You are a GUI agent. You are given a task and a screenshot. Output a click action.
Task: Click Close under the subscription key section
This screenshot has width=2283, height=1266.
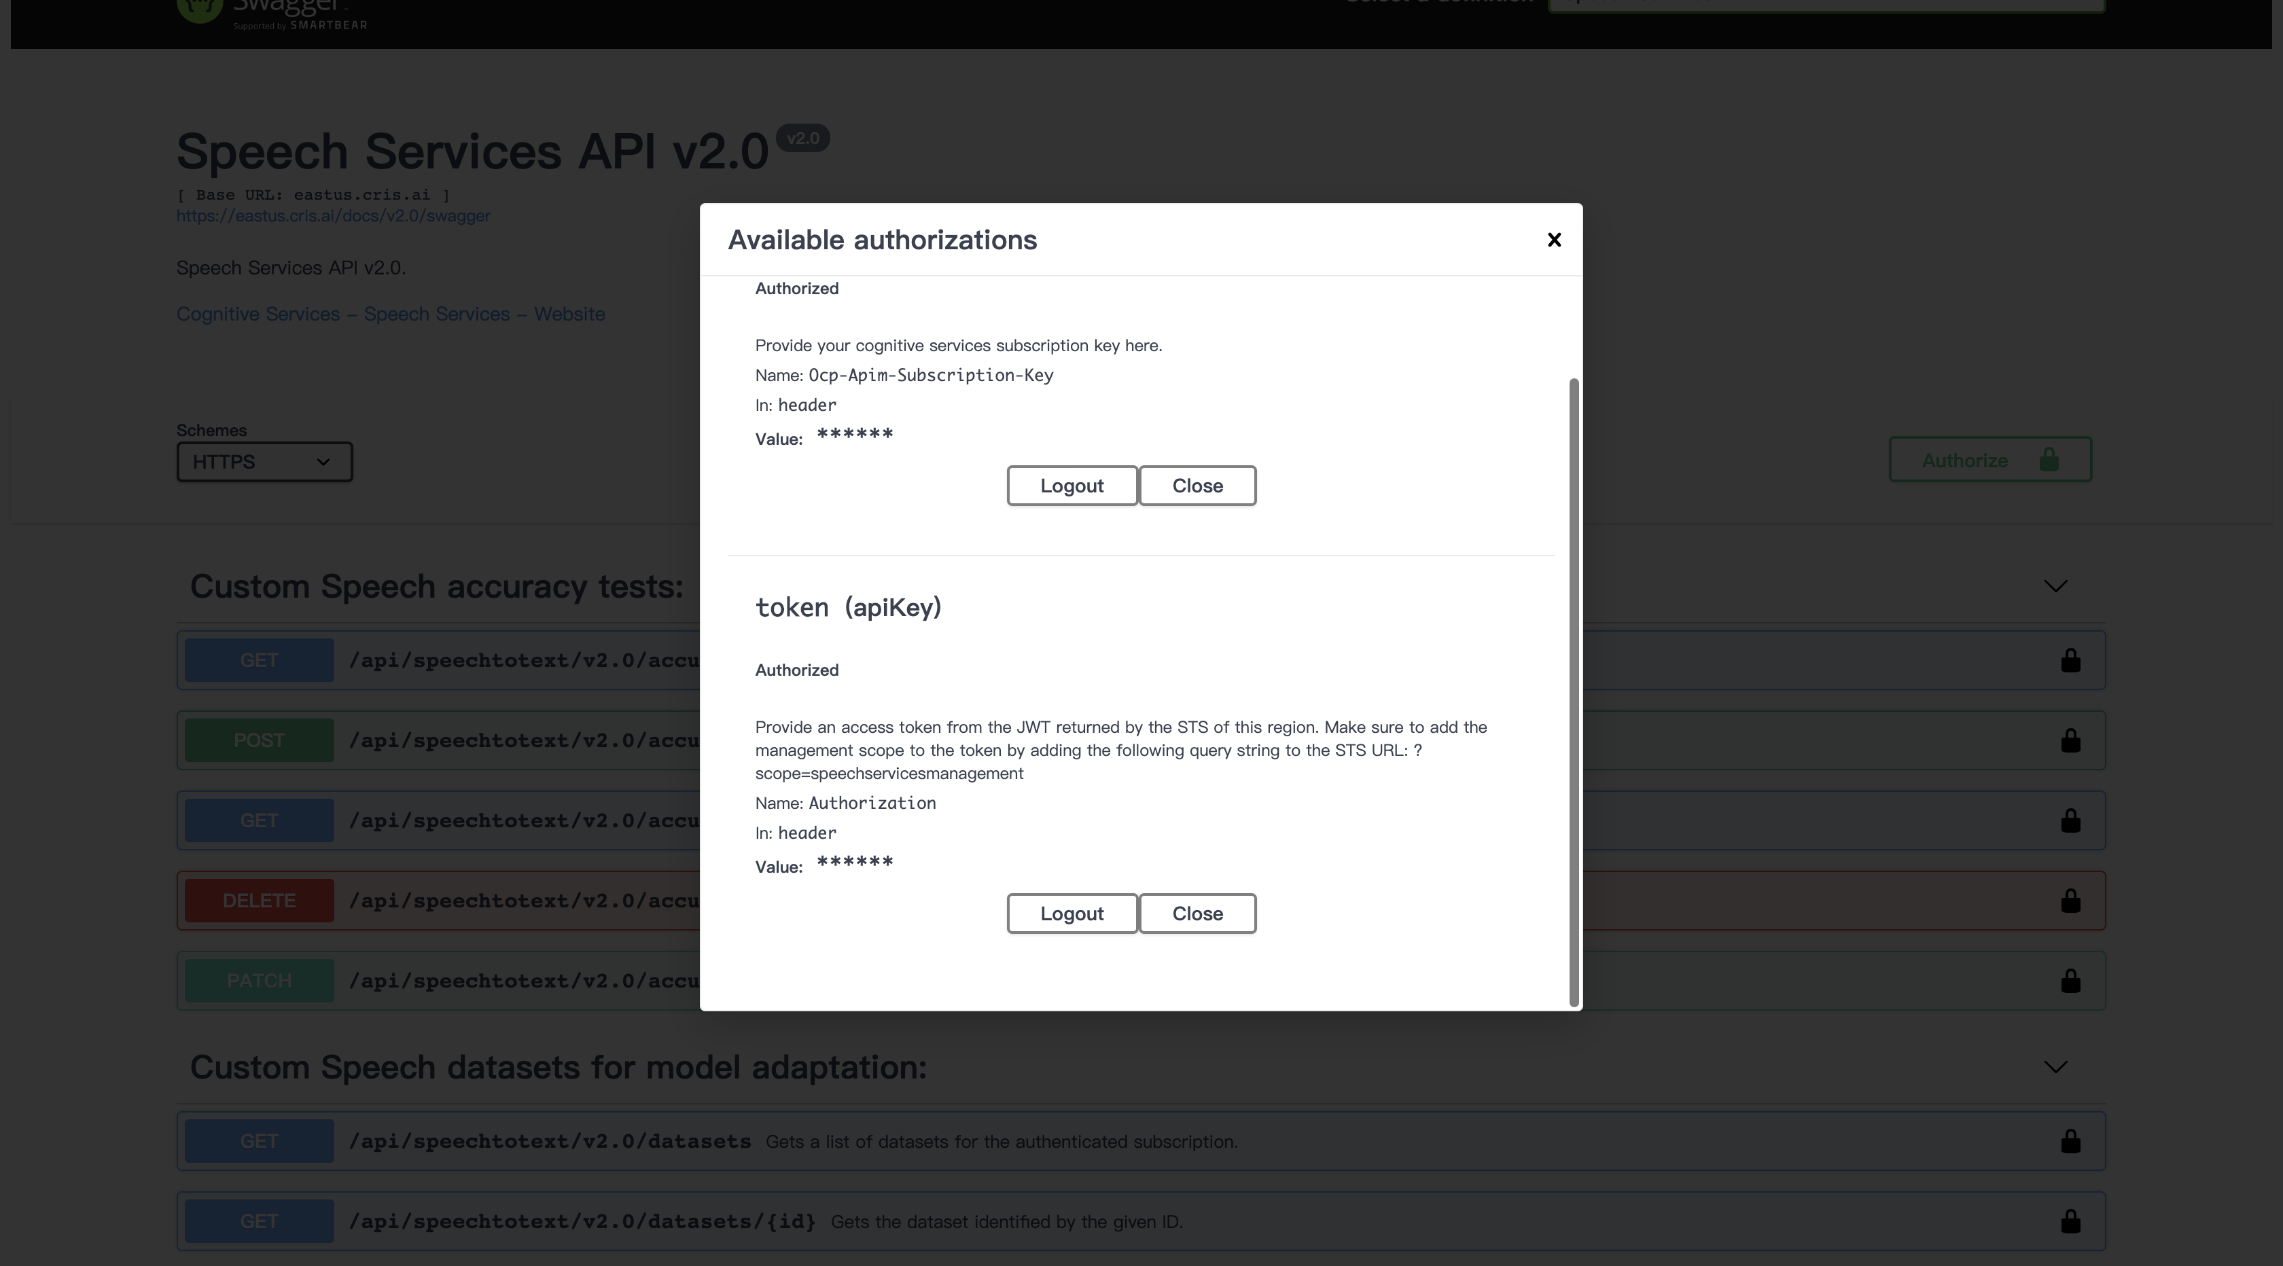coord(1197,486)
